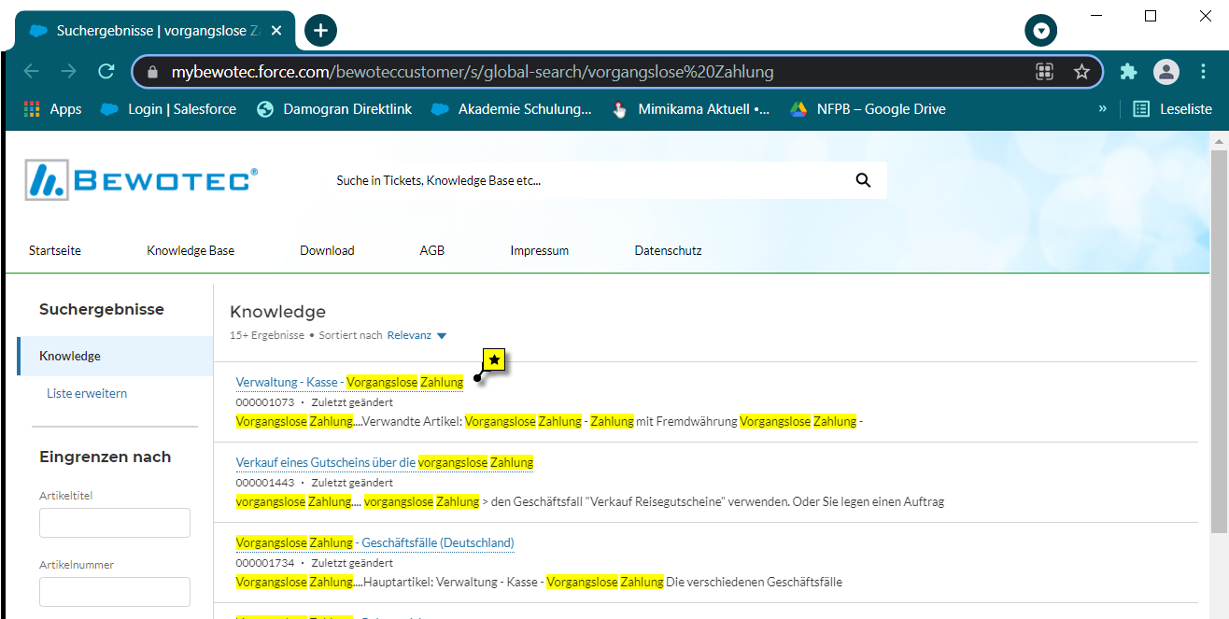Open the browser extensions puzzle icon

click(1128, 72)
